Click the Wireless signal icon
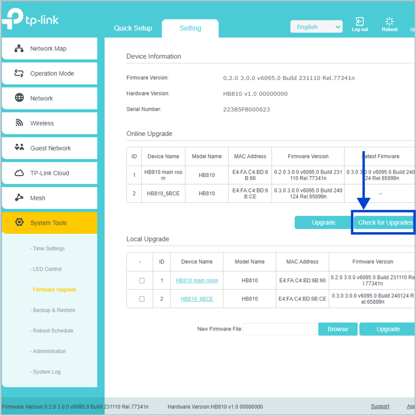416x416 pixels. pos(19,122)
